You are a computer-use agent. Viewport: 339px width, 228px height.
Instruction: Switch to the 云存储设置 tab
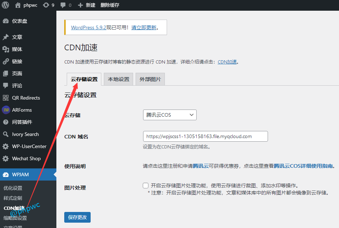click(x=84, y=79)
